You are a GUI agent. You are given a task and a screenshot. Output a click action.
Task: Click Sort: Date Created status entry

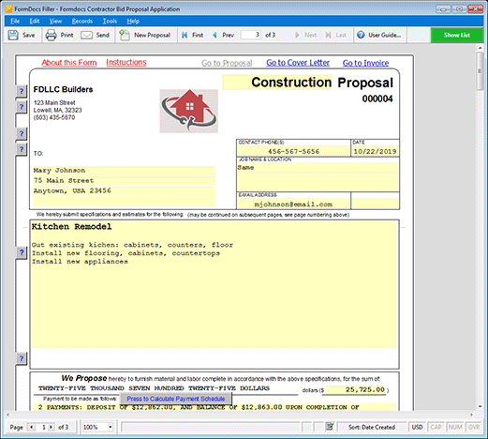click(372, 427)
